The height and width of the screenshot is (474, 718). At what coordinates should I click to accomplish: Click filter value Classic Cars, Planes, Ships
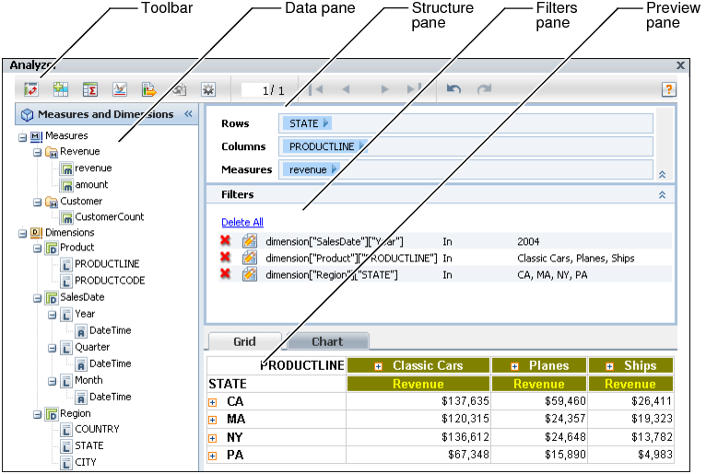tap(575, 259)
